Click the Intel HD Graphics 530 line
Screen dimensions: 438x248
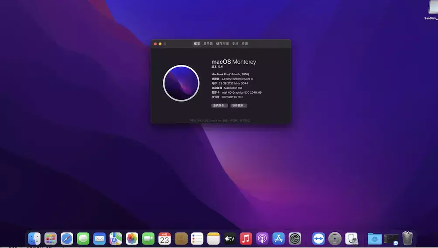pyautogui.click(x=236, y=92)
